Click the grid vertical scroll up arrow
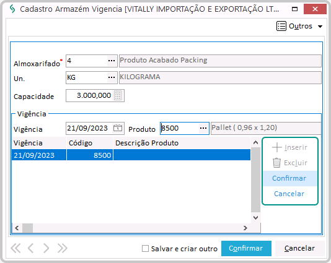 [x=255, y=143]
